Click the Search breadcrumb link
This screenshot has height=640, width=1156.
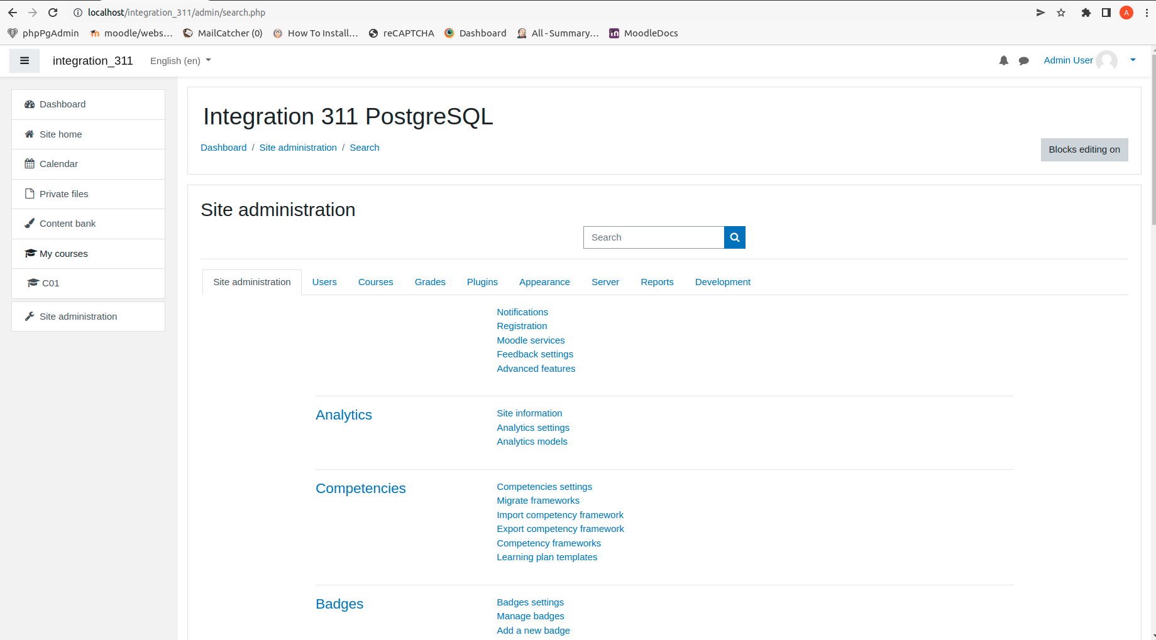point(365,148)
